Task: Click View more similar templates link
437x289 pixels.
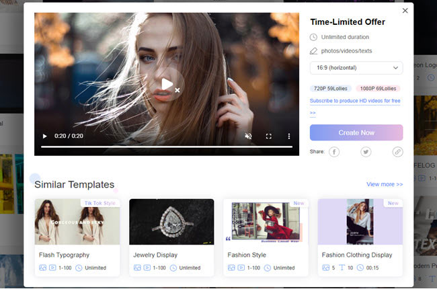Action: click(385, 184)
